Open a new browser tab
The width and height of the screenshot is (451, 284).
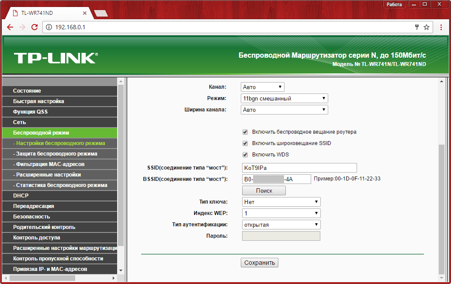(101, 14)
